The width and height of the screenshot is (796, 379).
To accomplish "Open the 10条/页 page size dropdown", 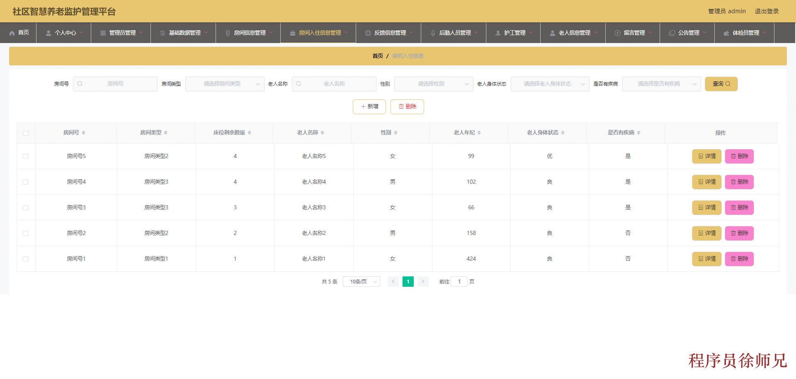I will [361, 281].
